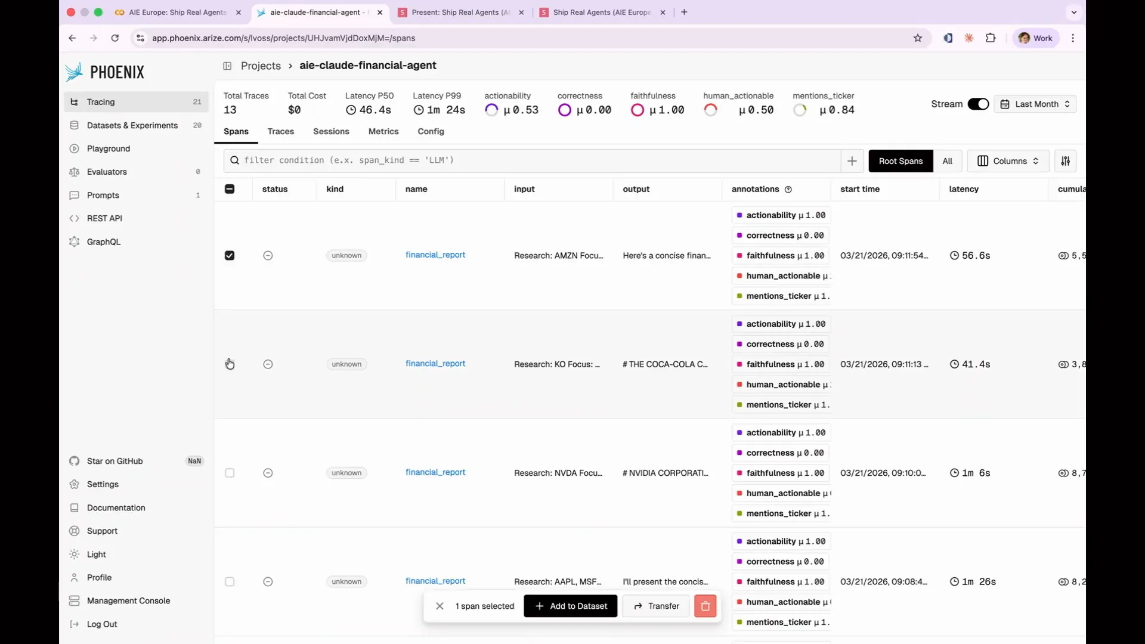Open the Profile page
1145x644 pixels.
[x=136, y=577]
